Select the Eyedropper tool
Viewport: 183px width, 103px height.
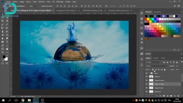coord(7,21)
